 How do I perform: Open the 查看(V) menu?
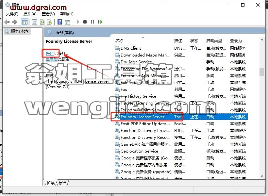(48, 14)
